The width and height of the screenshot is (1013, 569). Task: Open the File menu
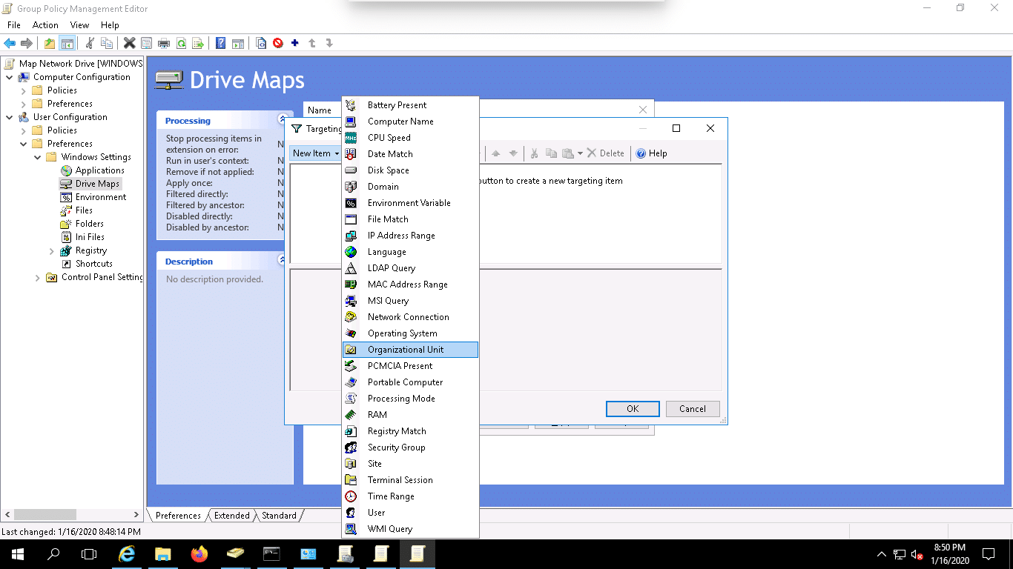pos(13,25)
